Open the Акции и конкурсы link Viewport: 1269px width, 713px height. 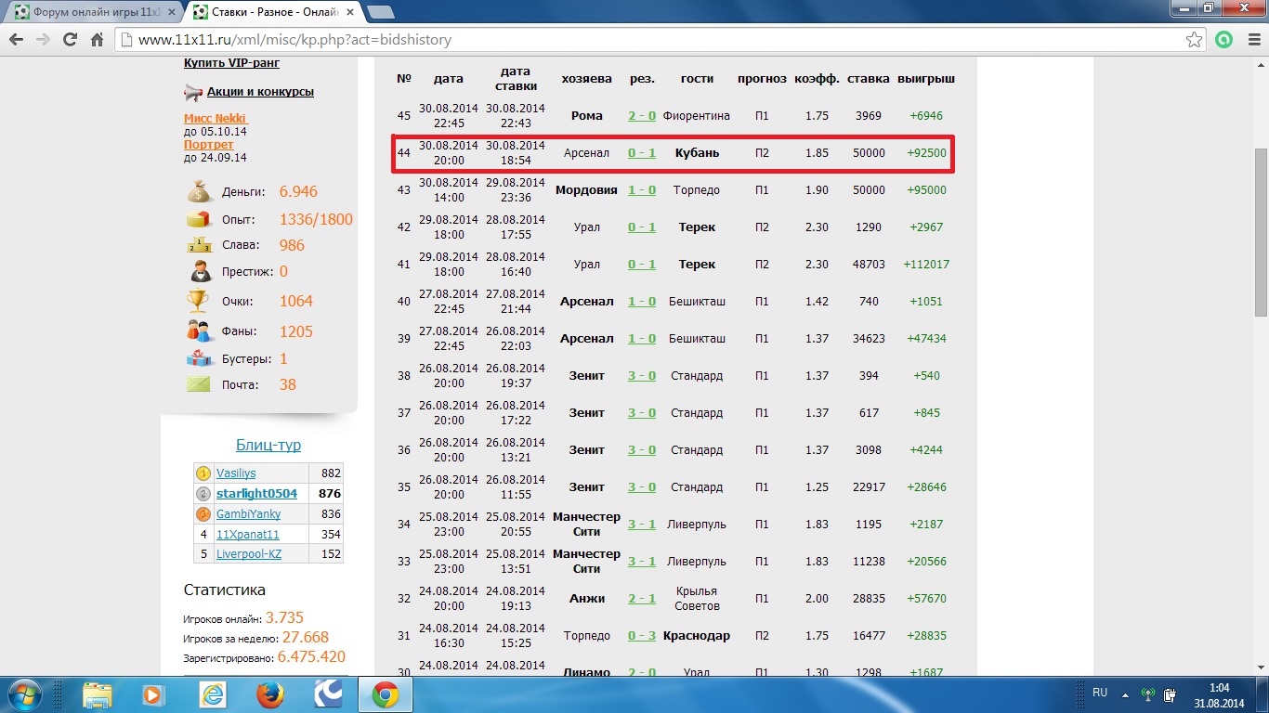tap(260, 92)
